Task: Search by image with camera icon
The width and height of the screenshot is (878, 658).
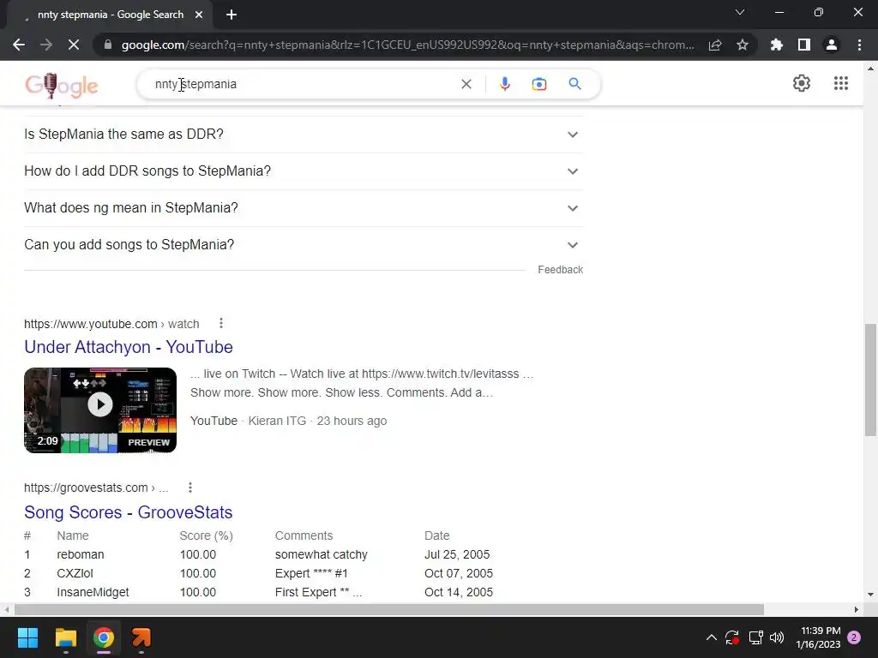Action: click(538, 84)
